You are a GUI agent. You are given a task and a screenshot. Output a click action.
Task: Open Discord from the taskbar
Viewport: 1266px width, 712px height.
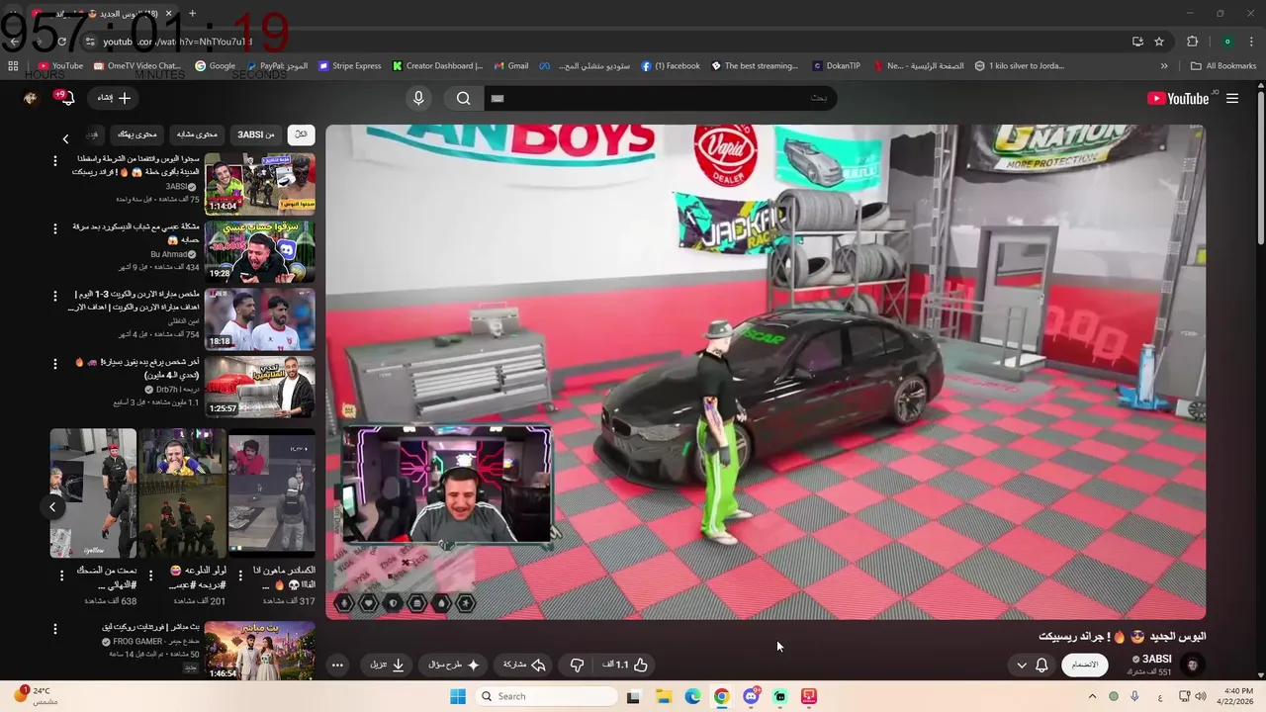coord(751,696)
